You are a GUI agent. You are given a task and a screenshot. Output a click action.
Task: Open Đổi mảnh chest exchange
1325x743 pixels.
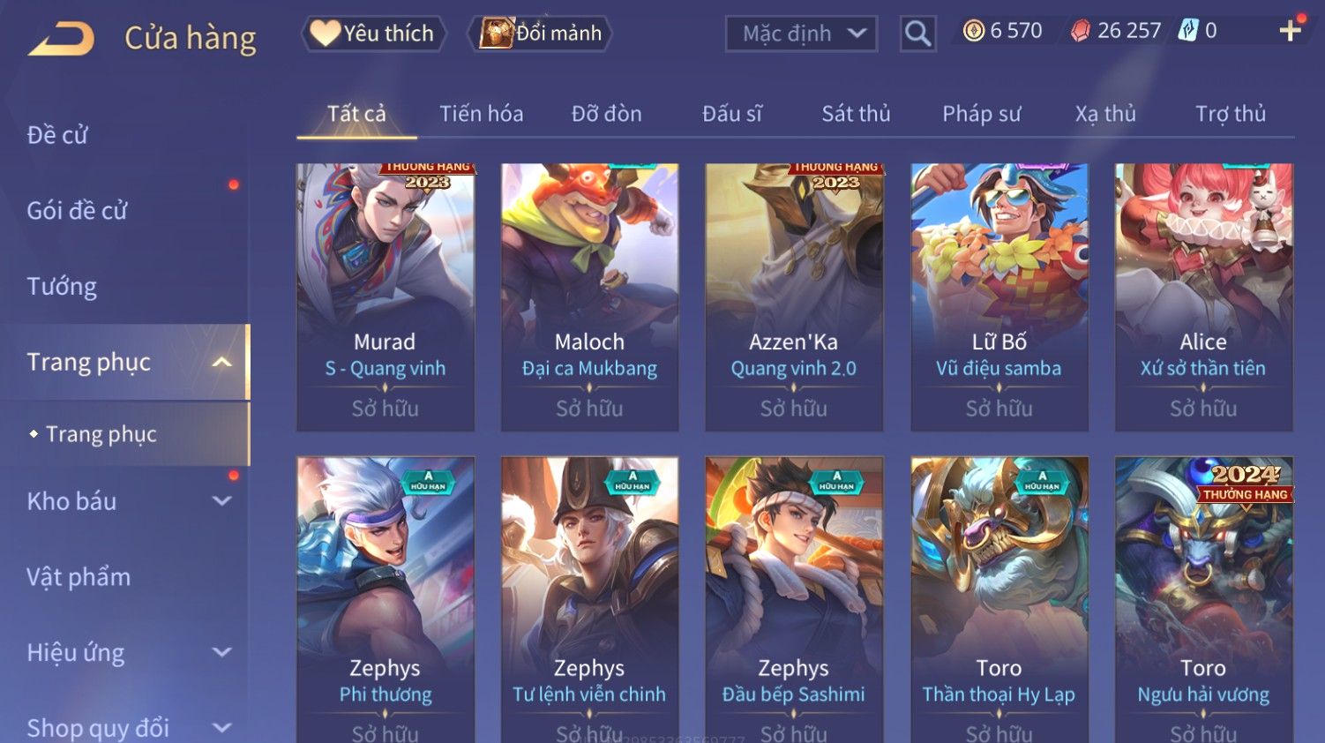coord(539,34)
